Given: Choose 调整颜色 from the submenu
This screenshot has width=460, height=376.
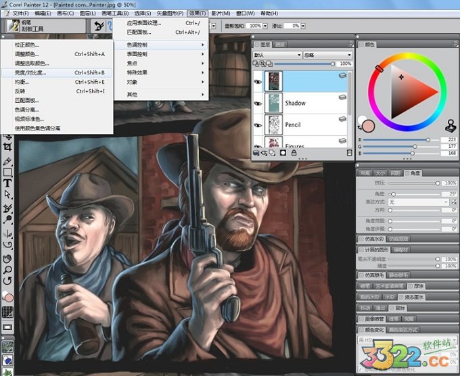Looking at the screenshot, I should tap(57, 54).
